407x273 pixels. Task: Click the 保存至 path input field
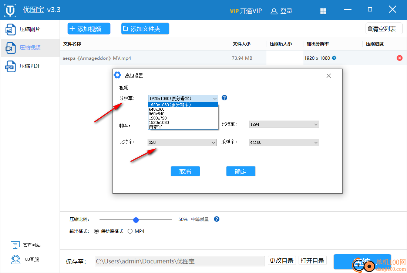[x=179, y=261]
